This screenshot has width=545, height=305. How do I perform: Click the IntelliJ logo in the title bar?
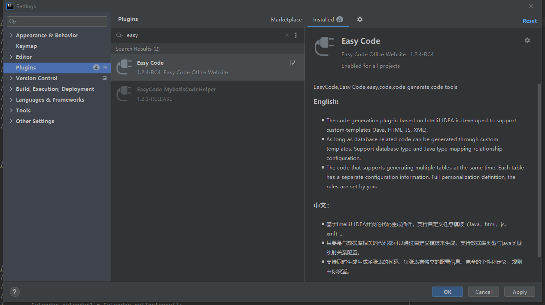coord(9,6)
